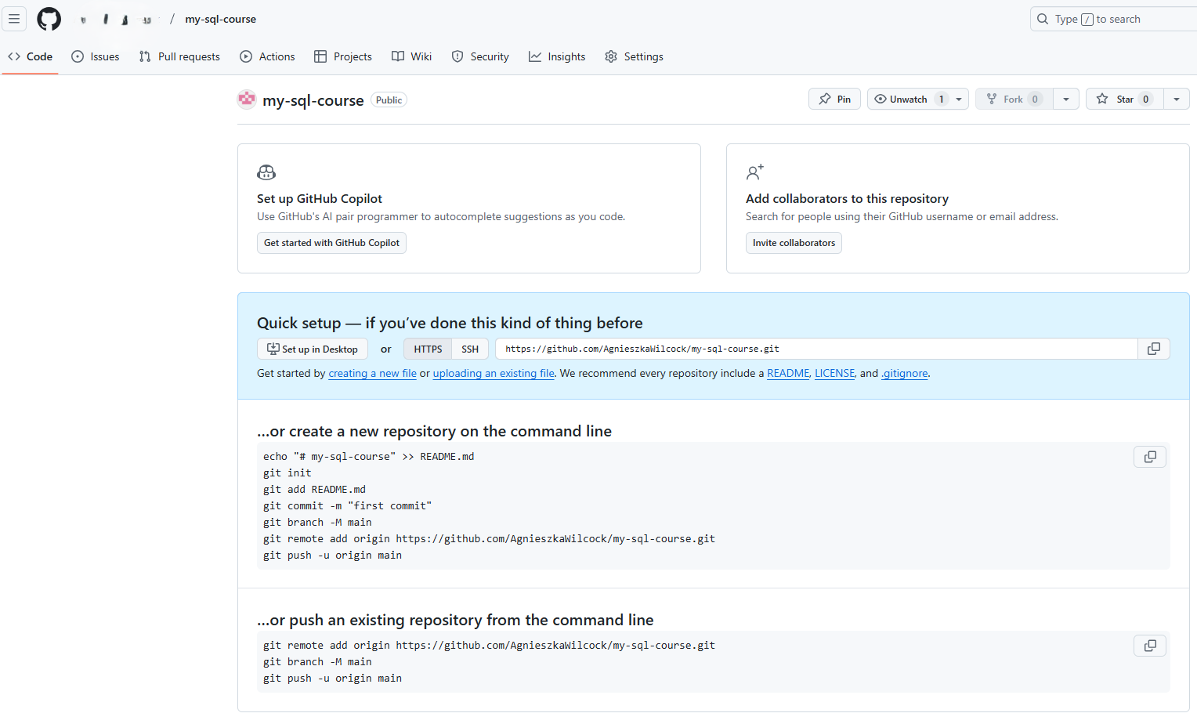1197x724 pixels.
Task: Click the LICENSE link
Action: pos(835,374)
